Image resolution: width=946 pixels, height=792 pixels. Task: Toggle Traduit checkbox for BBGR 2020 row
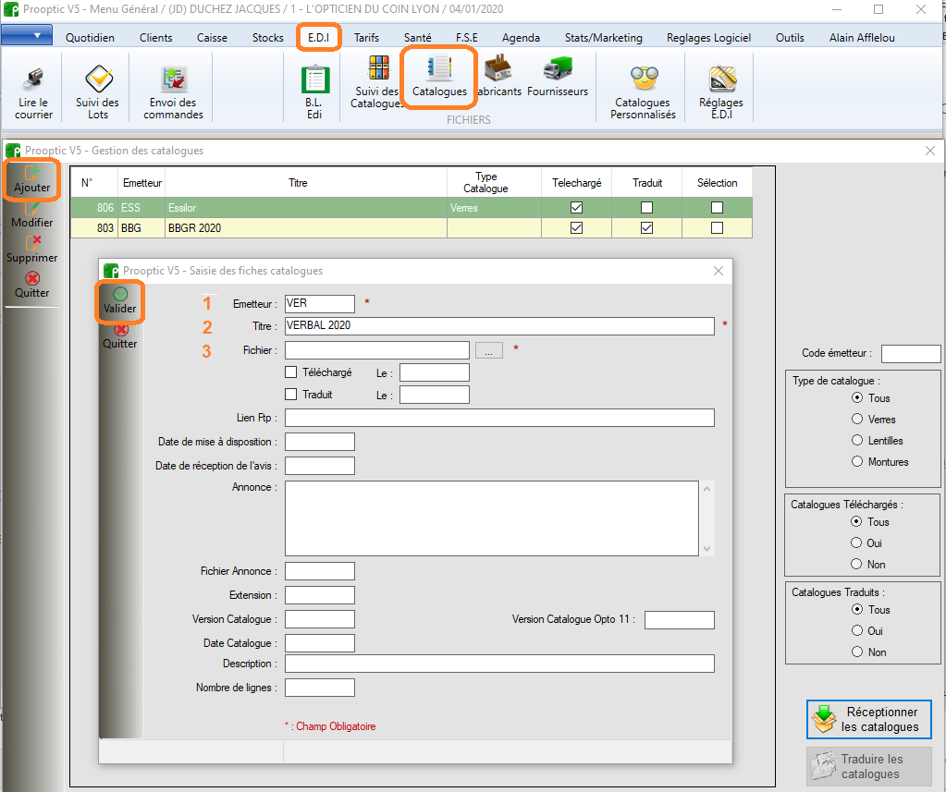point(646,228)
